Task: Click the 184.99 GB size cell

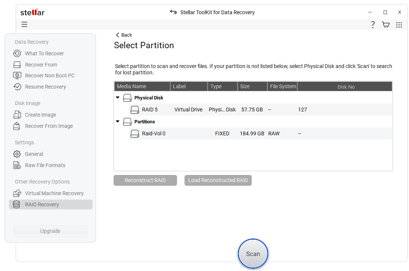Action: 252,134
